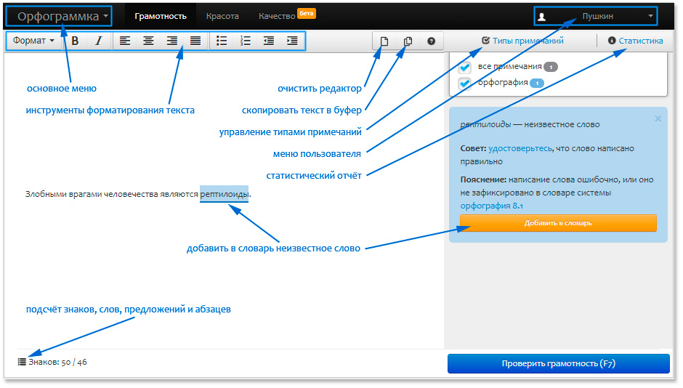
Task: Click the character count list icon
Action: coord(22,362)
